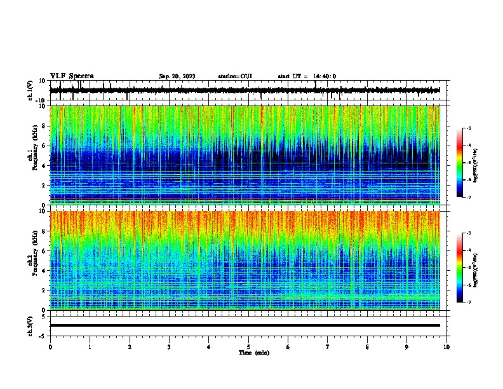Click the "8" kHz tick on ch.2 frequency axis
The height and width of the screenshot is (389, 503).
[44, 231]
